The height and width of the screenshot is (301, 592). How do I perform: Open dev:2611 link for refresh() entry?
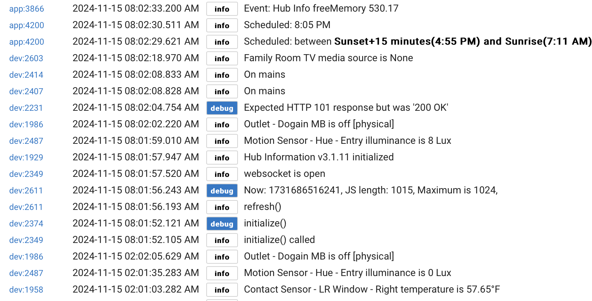pos(26,207)
